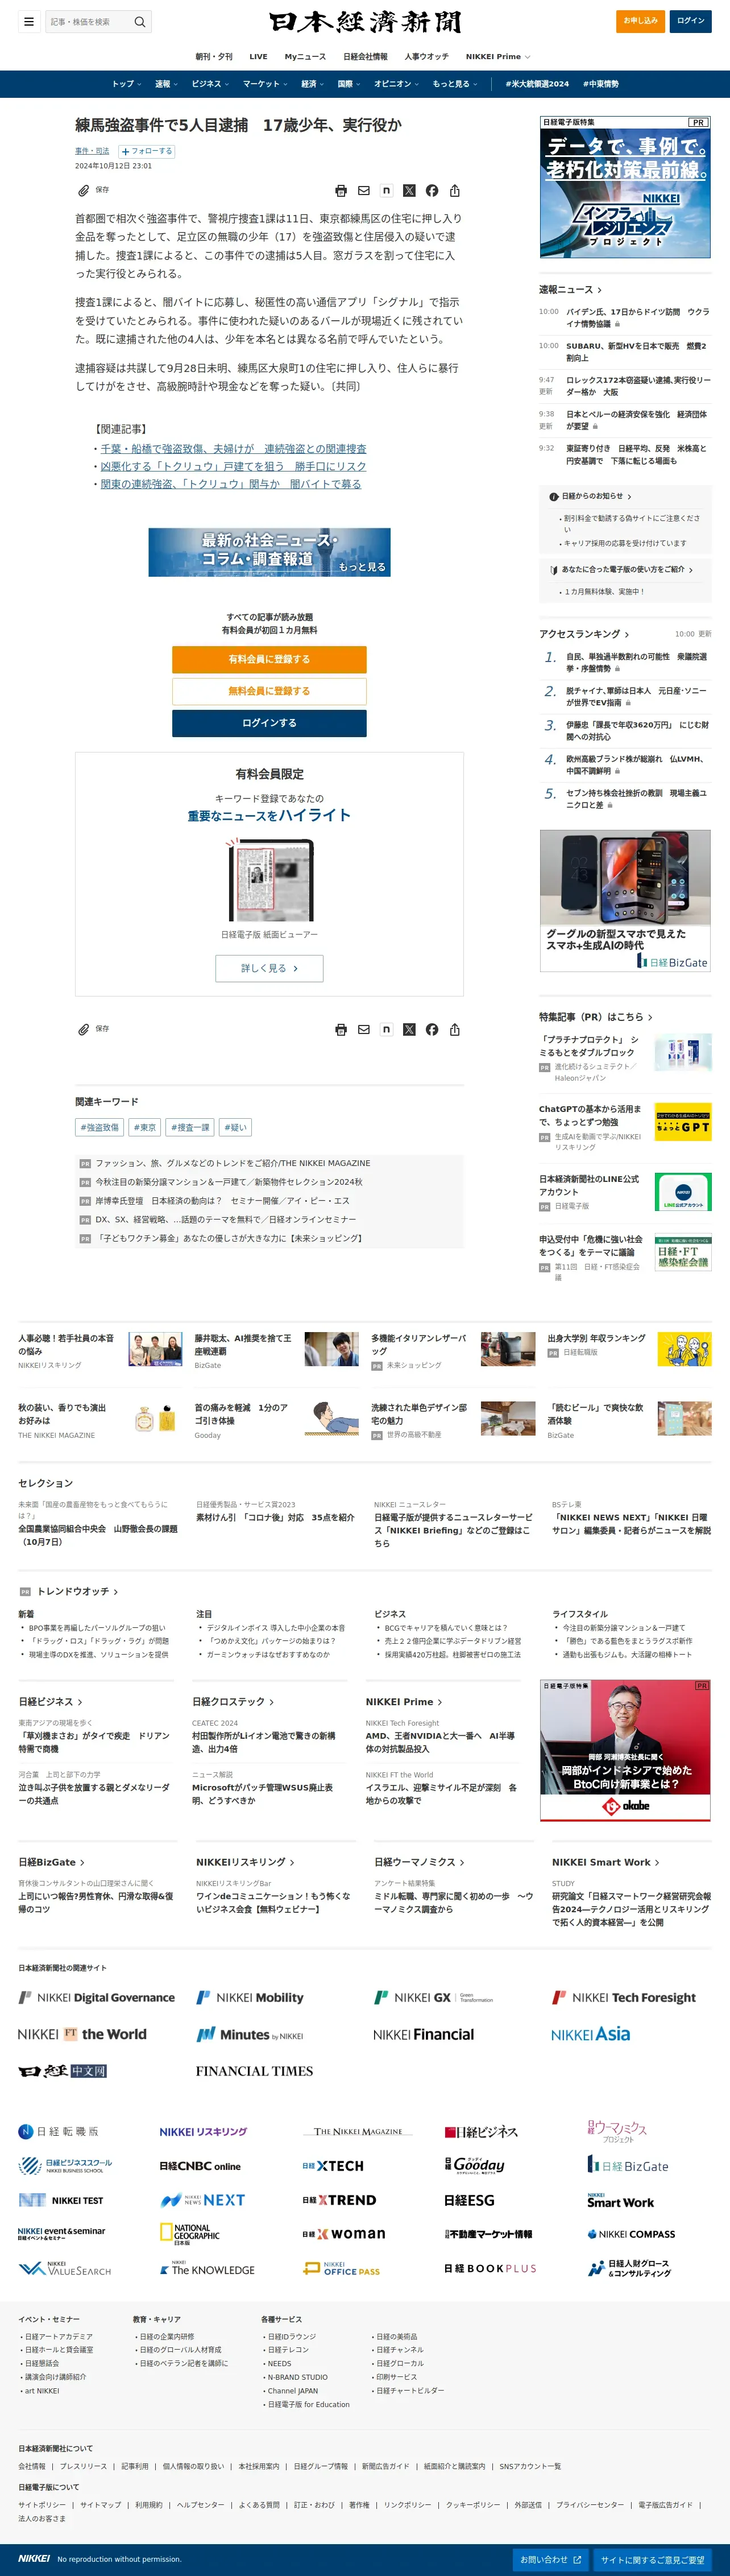Expand マーケット navigation dropdown

(265, 84)
